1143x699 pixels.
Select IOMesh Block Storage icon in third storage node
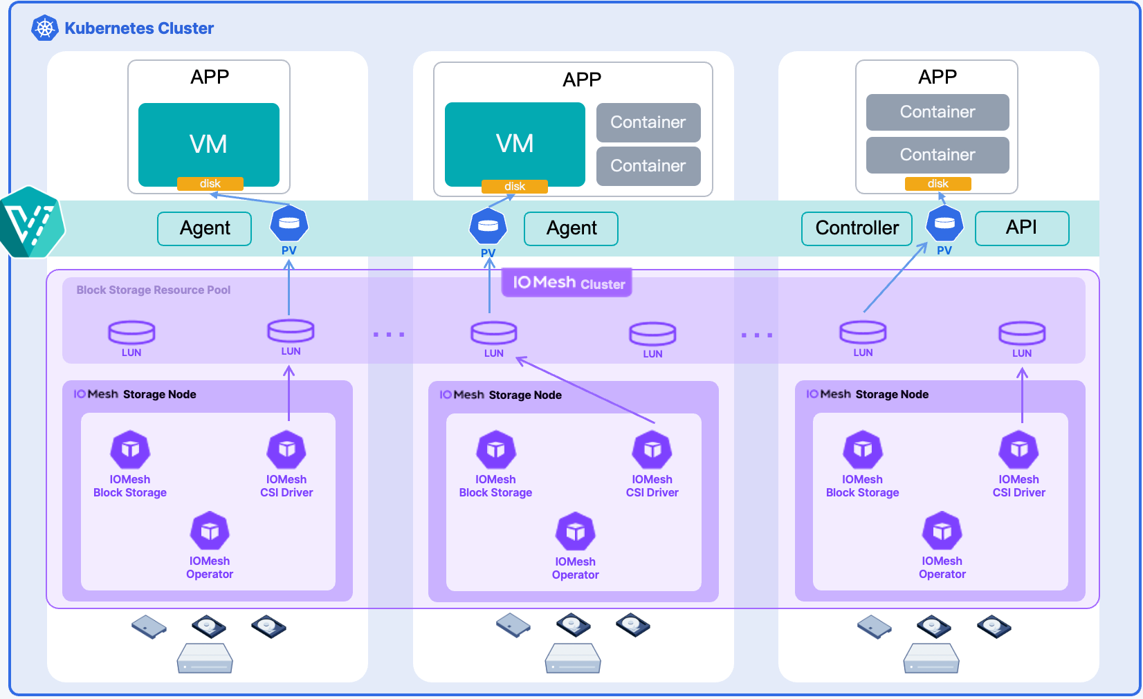click(x=863, y=450)
